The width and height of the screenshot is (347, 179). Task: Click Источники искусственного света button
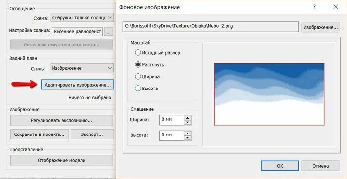(x=61, y=45)
